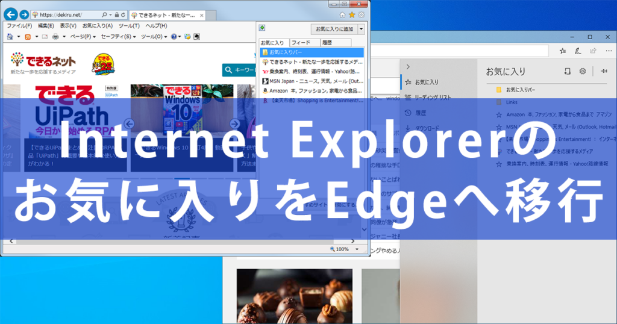The width and height of the screenshot is (617, 324).
Task: Click the IE home icon near tabs
Action: (342, 15)
